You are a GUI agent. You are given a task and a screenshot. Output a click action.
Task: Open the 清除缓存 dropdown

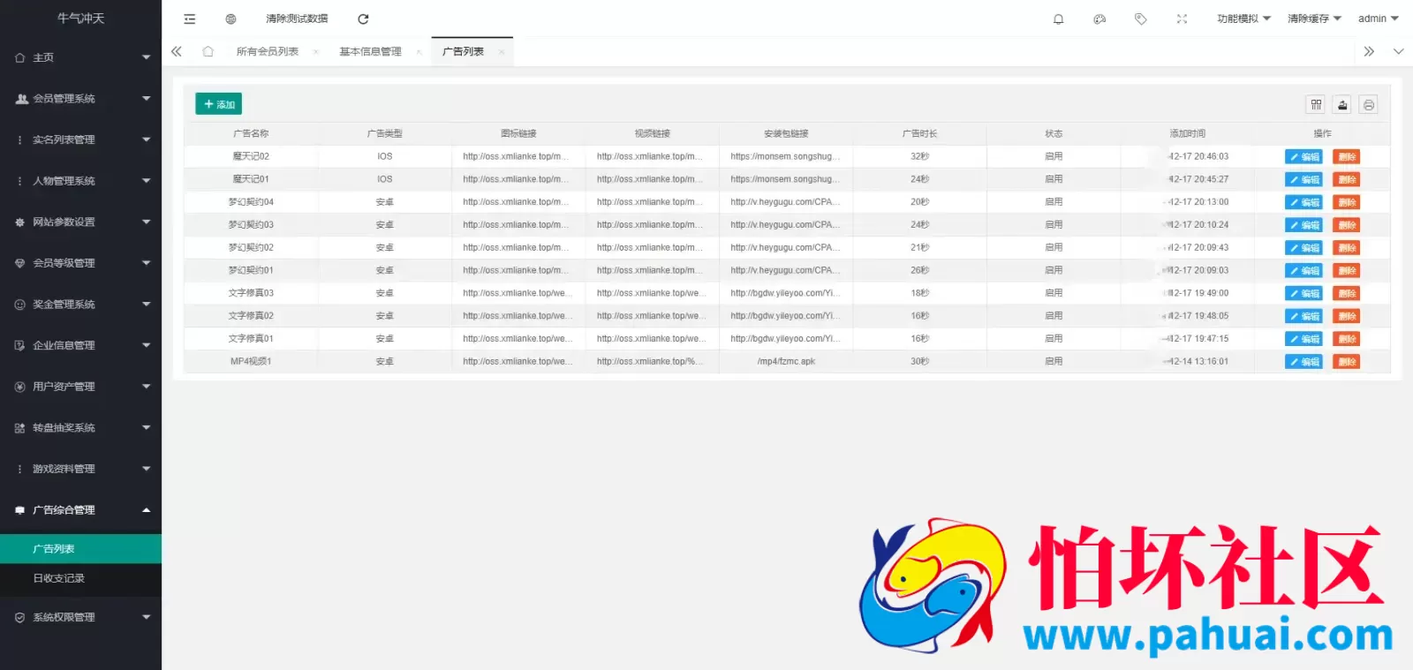pos(1314,19)
